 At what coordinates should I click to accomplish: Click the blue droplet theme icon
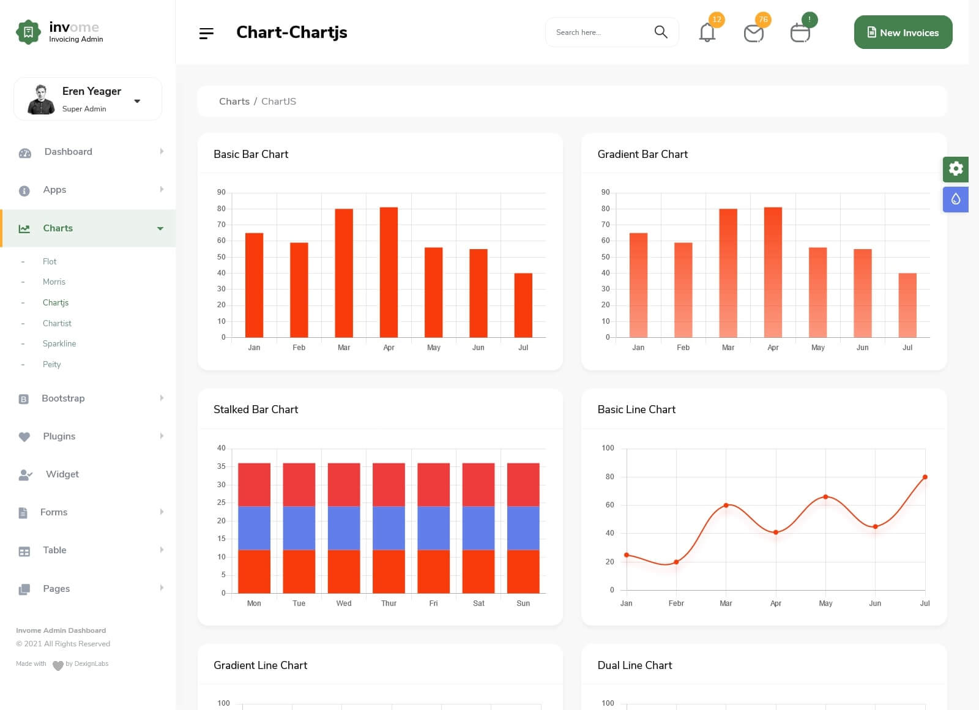pyautogui.click(x=956, y=200)
